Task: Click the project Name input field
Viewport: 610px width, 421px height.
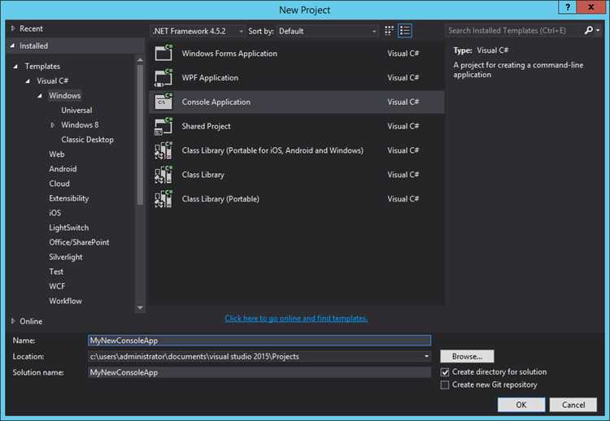Action: (x=259, y=341)
